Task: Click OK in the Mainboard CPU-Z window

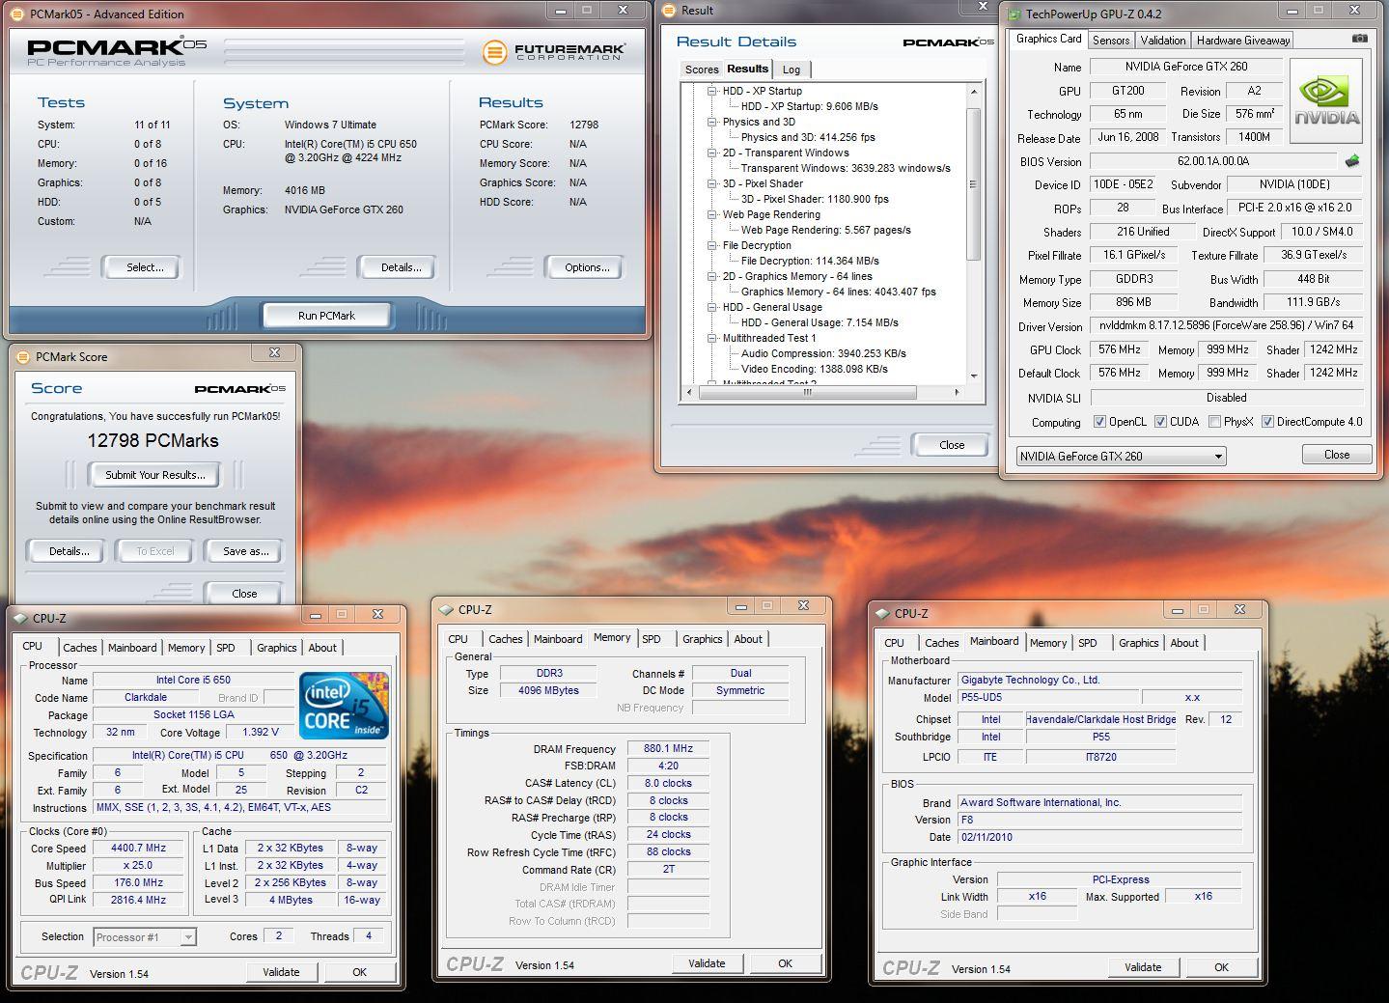Action: tap(1221, 967)
